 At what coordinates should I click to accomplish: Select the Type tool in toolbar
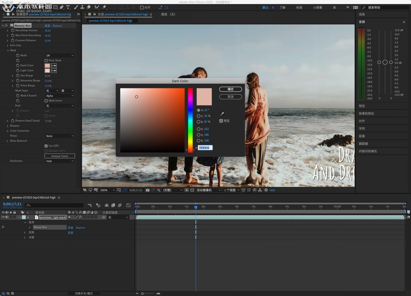click(x=68, y=7)
